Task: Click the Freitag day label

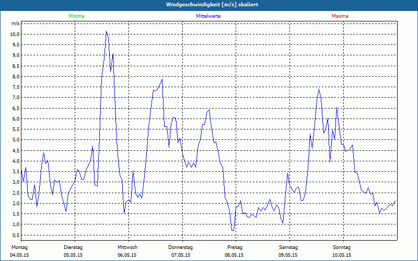Action: 235,247
